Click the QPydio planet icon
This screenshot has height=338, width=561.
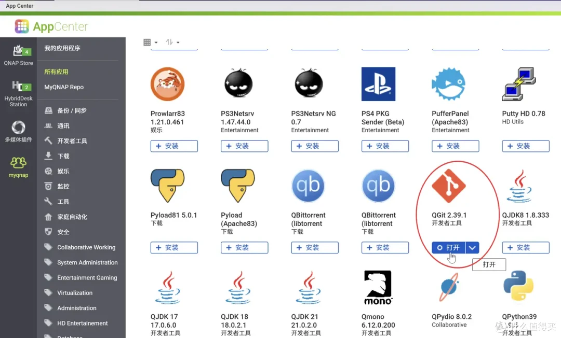[x=449, y=288]
